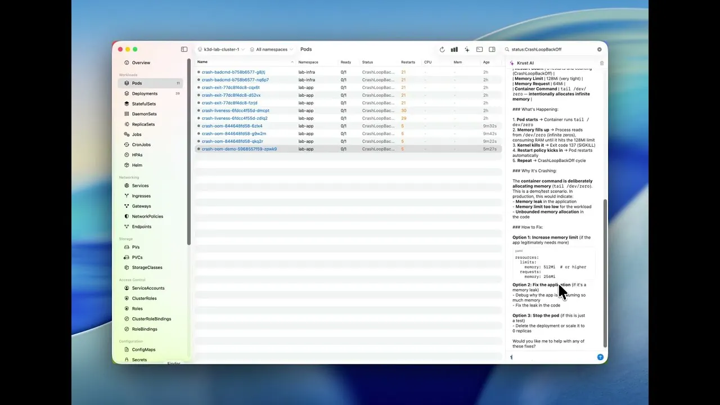The image size is (720, 405).
Task: Toggle the left sidebar panel icon
Action: pyautogui.click(x=184, y=49)
